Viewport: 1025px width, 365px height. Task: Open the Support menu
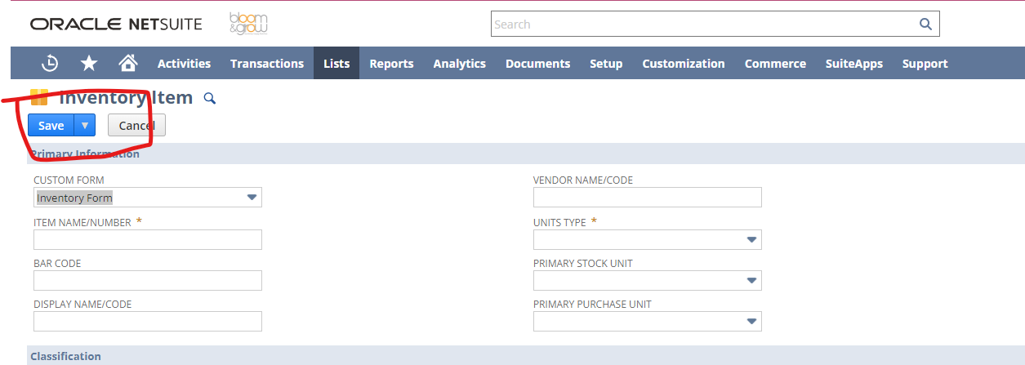coord(925,64)
